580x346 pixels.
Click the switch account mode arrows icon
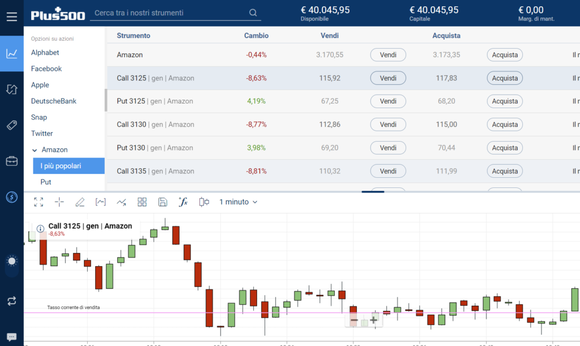point(12,301)
